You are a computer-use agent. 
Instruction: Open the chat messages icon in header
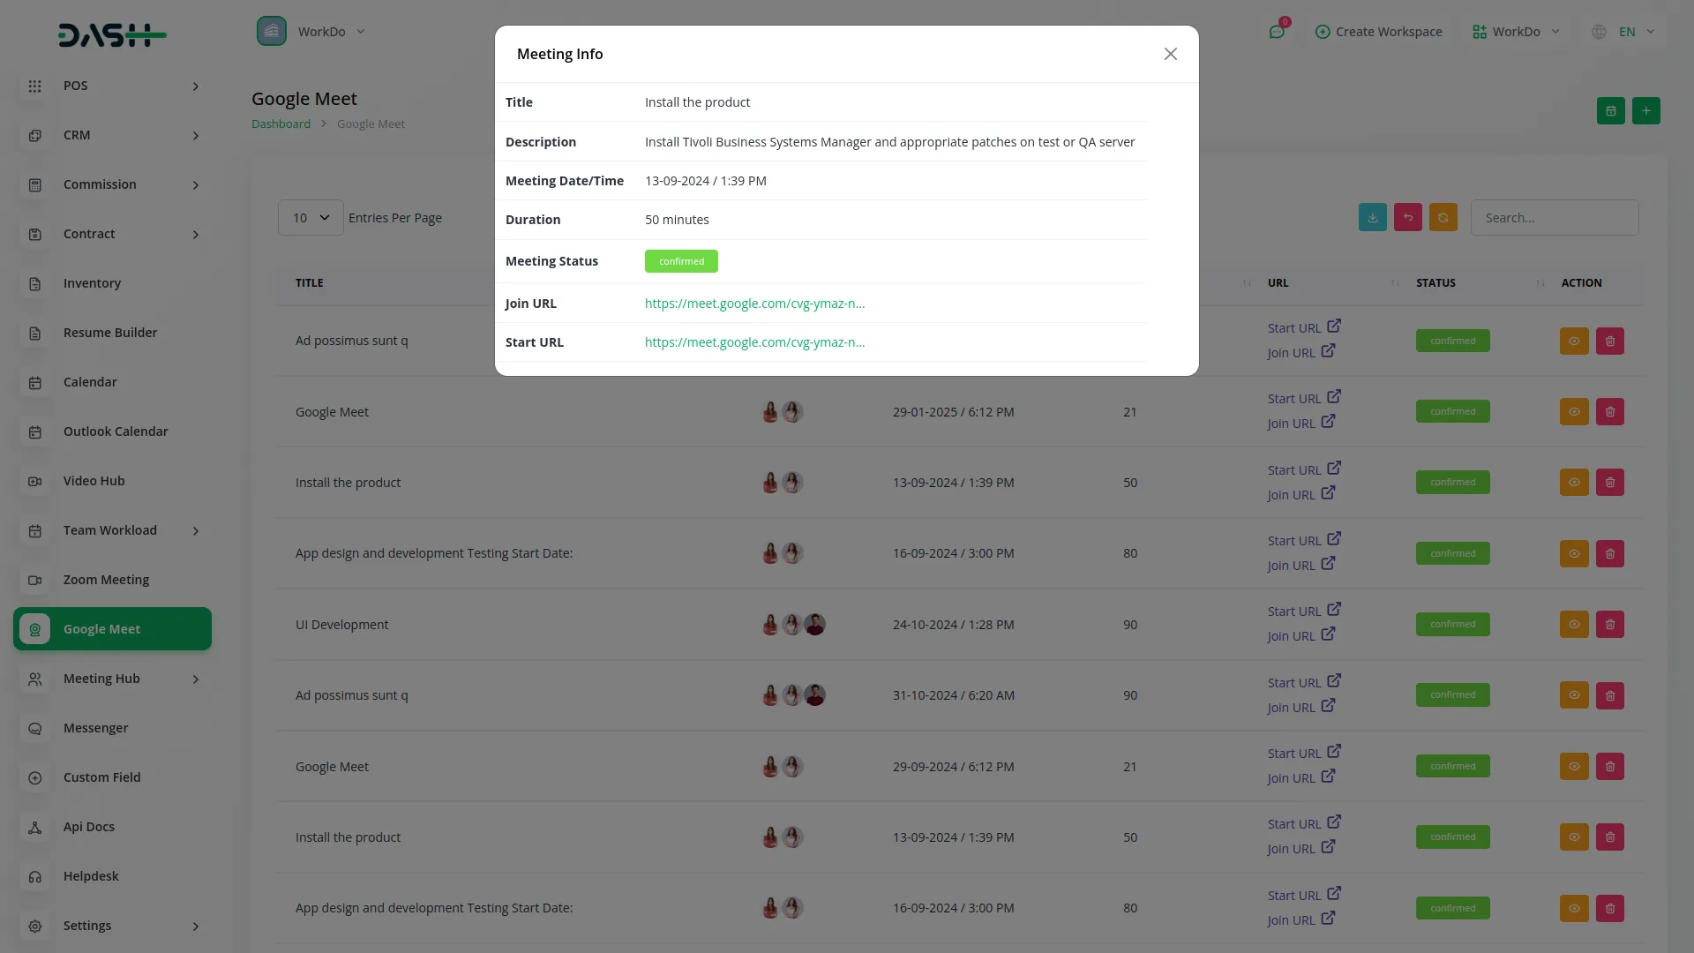point(1276,32)
